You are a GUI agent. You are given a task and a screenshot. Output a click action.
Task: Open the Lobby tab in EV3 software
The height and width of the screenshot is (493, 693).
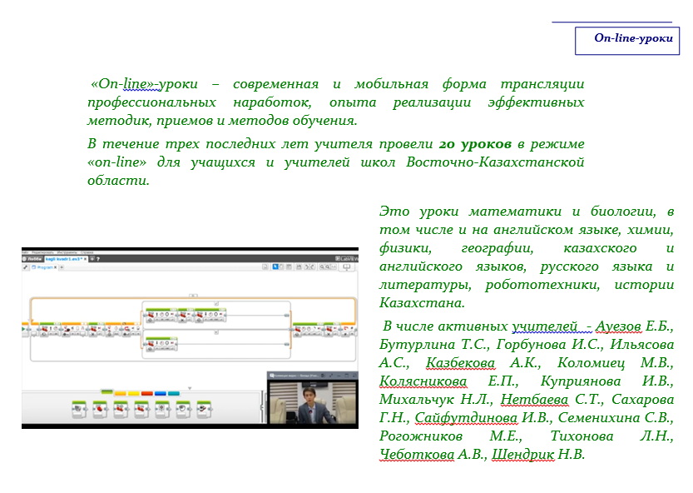click(34, 259)
